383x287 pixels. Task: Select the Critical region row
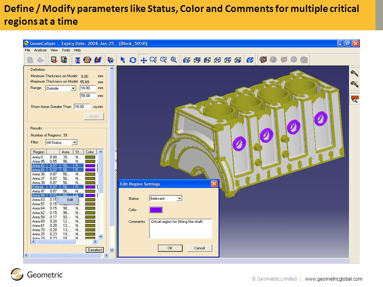[64, 187]
